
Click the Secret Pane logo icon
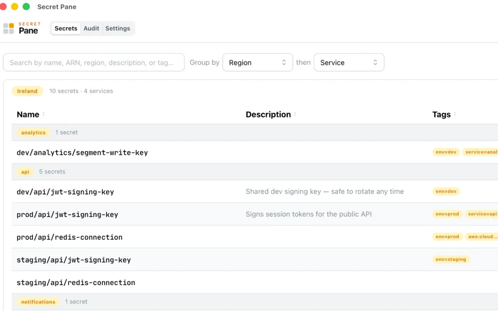point(8,28)
